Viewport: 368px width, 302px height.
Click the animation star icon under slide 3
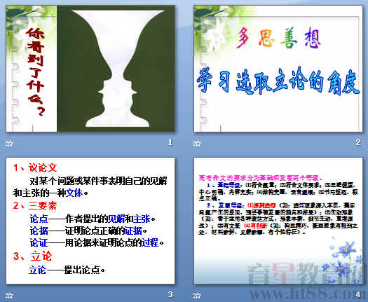click(9, 295)
